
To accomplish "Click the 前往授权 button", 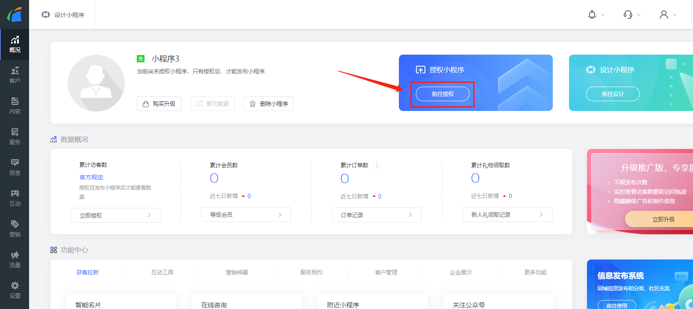I will [442, 94].
